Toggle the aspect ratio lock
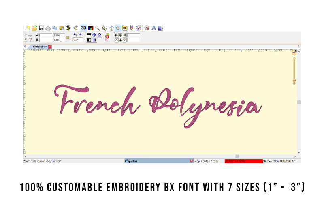The image size is (324, 216). pyautogui.click(x=68, y=38)
